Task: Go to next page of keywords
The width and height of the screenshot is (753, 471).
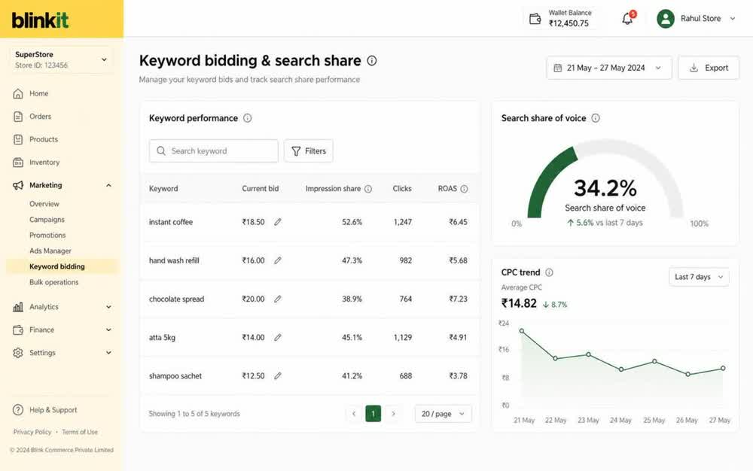Action: pos(393,414)
